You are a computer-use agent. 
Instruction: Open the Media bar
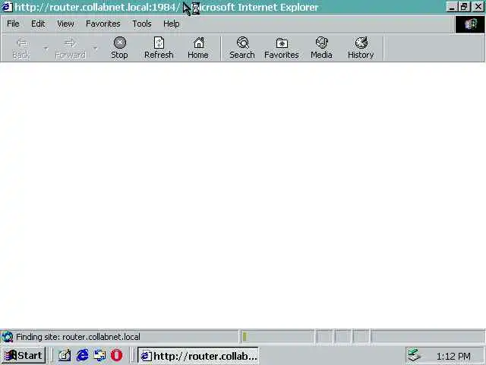pos(321,48)
